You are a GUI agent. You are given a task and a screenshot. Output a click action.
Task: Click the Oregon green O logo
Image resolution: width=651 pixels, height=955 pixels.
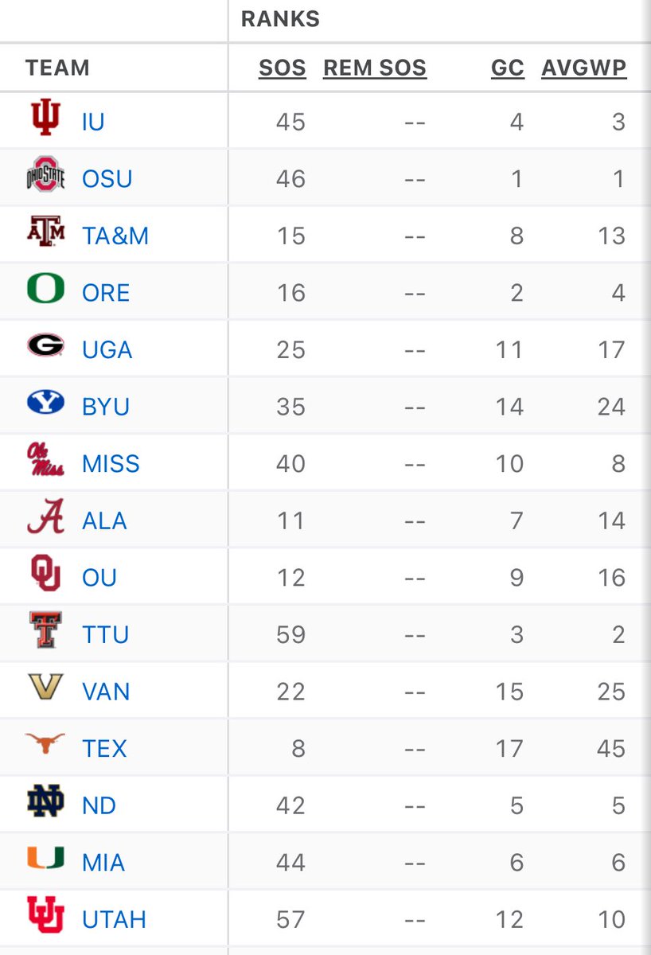45,291
